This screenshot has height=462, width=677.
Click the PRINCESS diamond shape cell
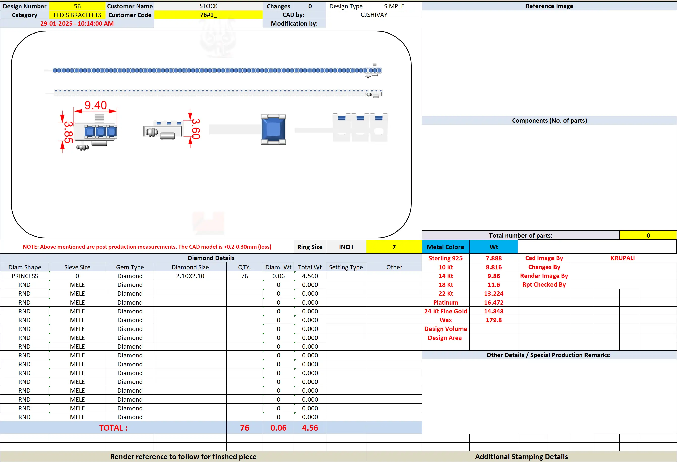click(x=25, y=276)
